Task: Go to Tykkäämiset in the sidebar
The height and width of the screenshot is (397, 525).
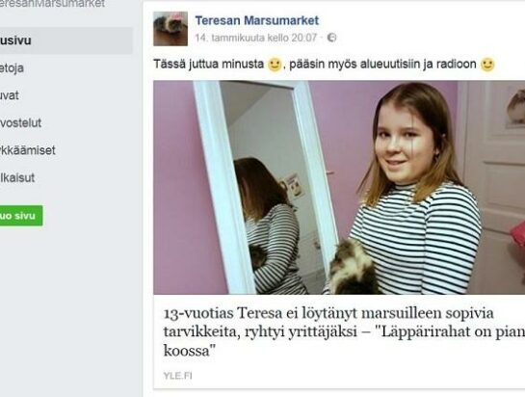Action: [x=28, y=150]
